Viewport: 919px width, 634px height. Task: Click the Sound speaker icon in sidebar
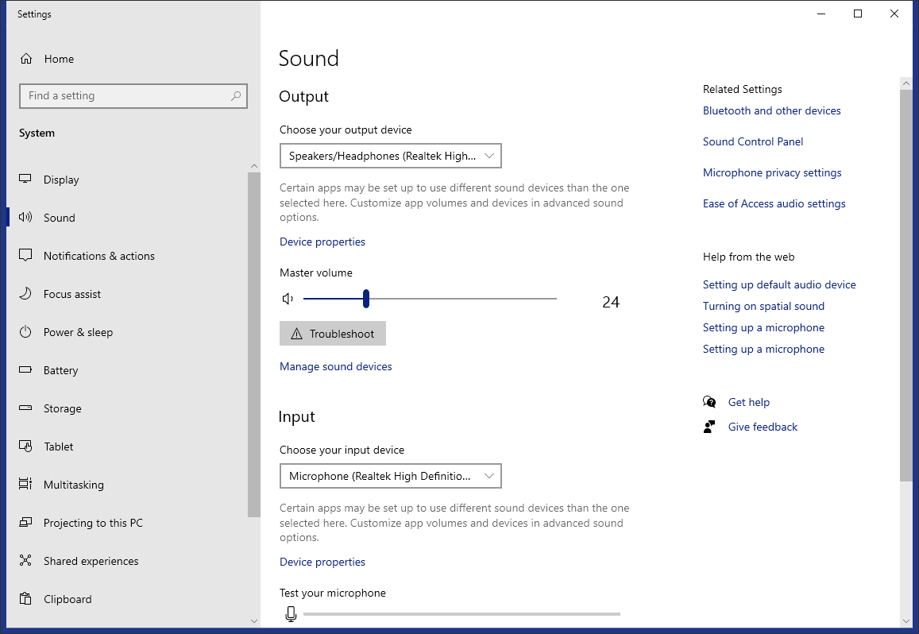click(x=25, y=217)
